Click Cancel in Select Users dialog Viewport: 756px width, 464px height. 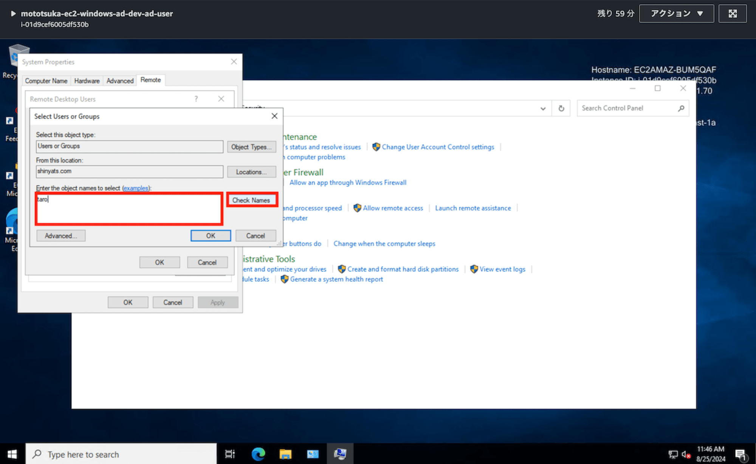pos(256,235)
